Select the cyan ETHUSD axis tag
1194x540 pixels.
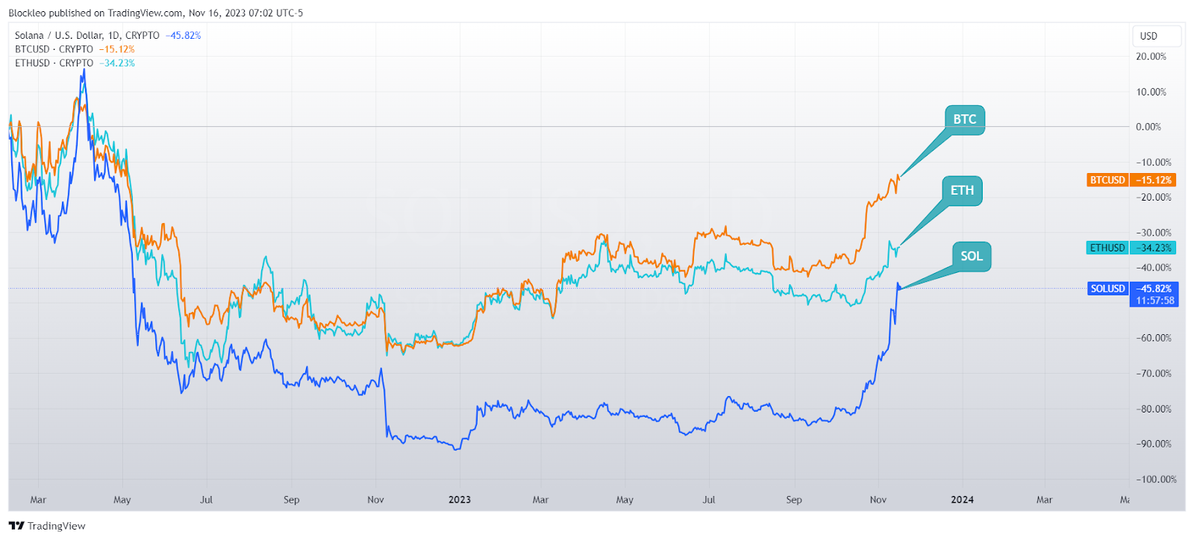[x=1107, y=248]
